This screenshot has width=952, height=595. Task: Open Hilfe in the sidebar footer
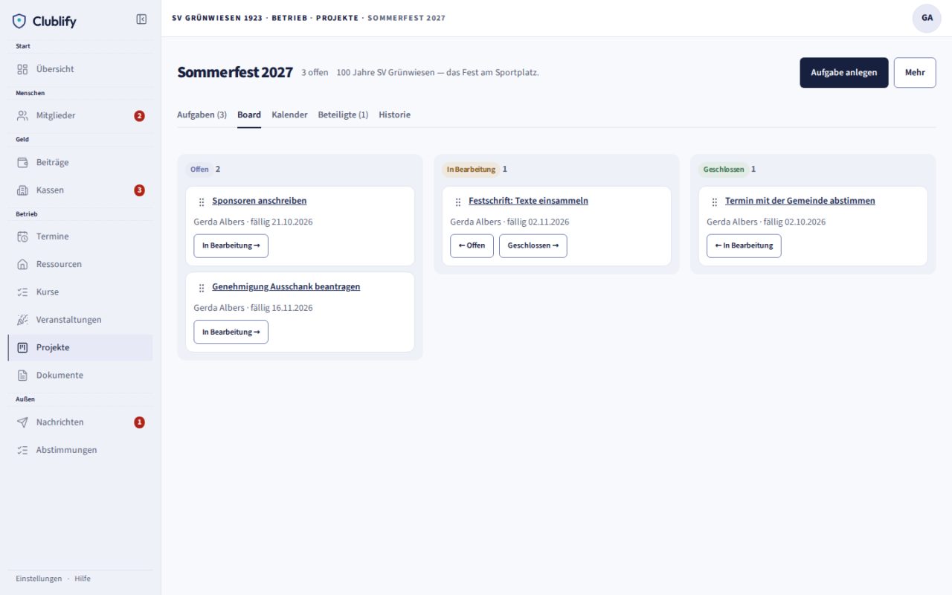pyautogui.click(x=83, y=579)
